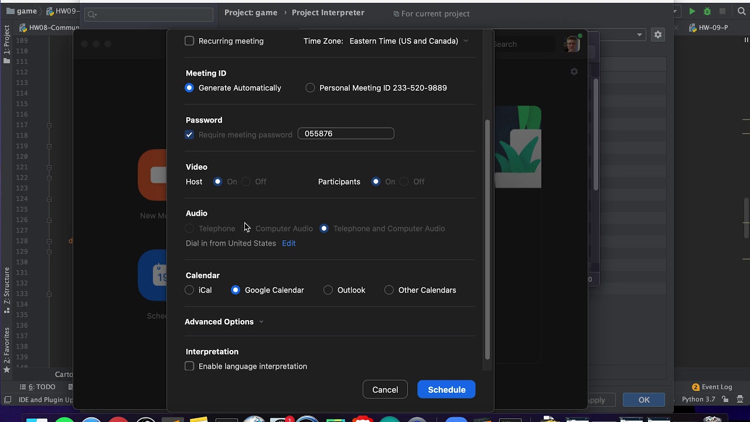The image size is (750, 422).
Task: Check Recurring meeting
Action: (x=189, y=41)
